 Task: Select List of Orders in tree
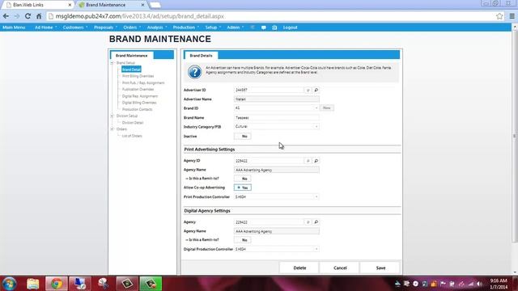tap(132, 136)
